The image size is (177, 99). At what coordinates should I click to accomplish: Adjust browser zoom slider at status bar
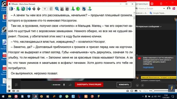tap(153, 91)
